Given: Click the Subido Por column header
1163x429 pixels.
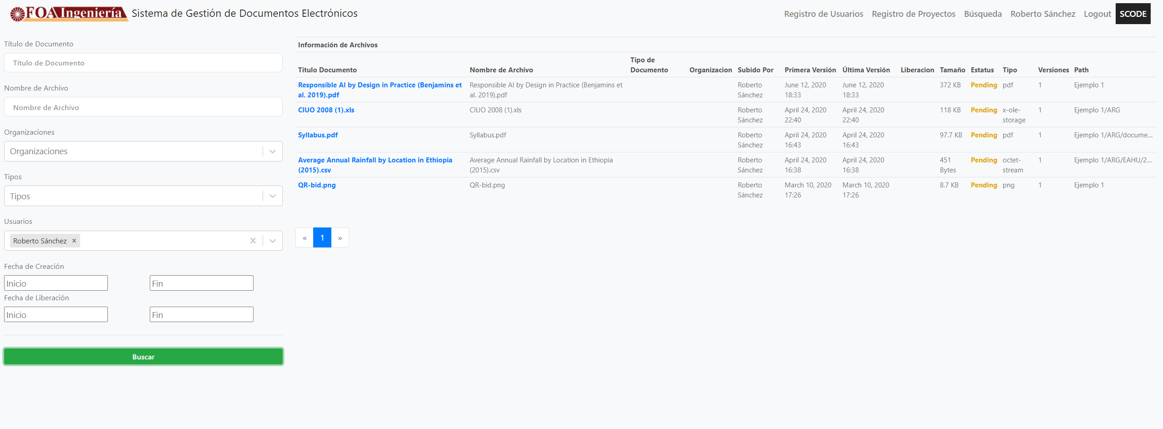Looking at the screenshot, I should (756, 70).
